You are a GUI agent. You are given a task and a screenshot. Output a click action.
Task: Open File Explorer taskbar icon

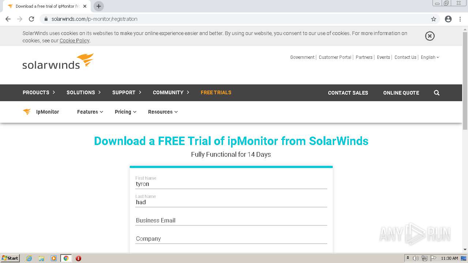[x=41, y=258]
